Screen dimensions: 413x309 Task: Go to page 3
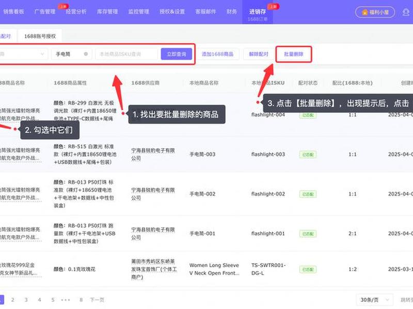pos(26,300)
